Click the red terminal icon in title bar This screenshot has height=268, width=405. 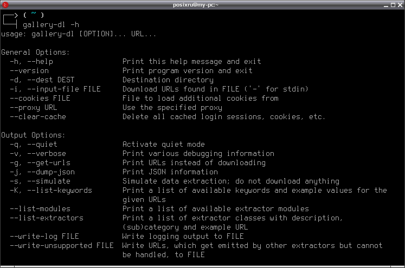coord(5,5)
